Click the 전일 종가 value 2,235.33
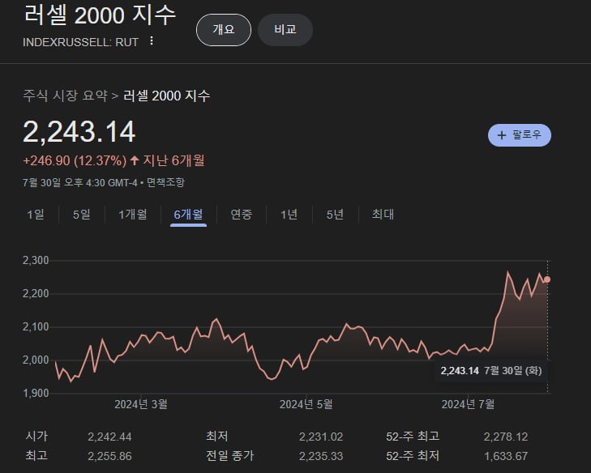The width and height of the screenshot is (591, 473). 321,457
